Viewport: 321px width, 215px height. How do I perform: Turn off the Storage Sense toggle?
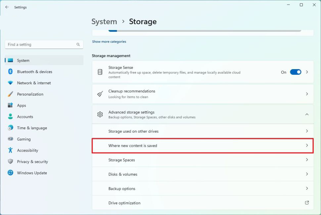point(296,72)
